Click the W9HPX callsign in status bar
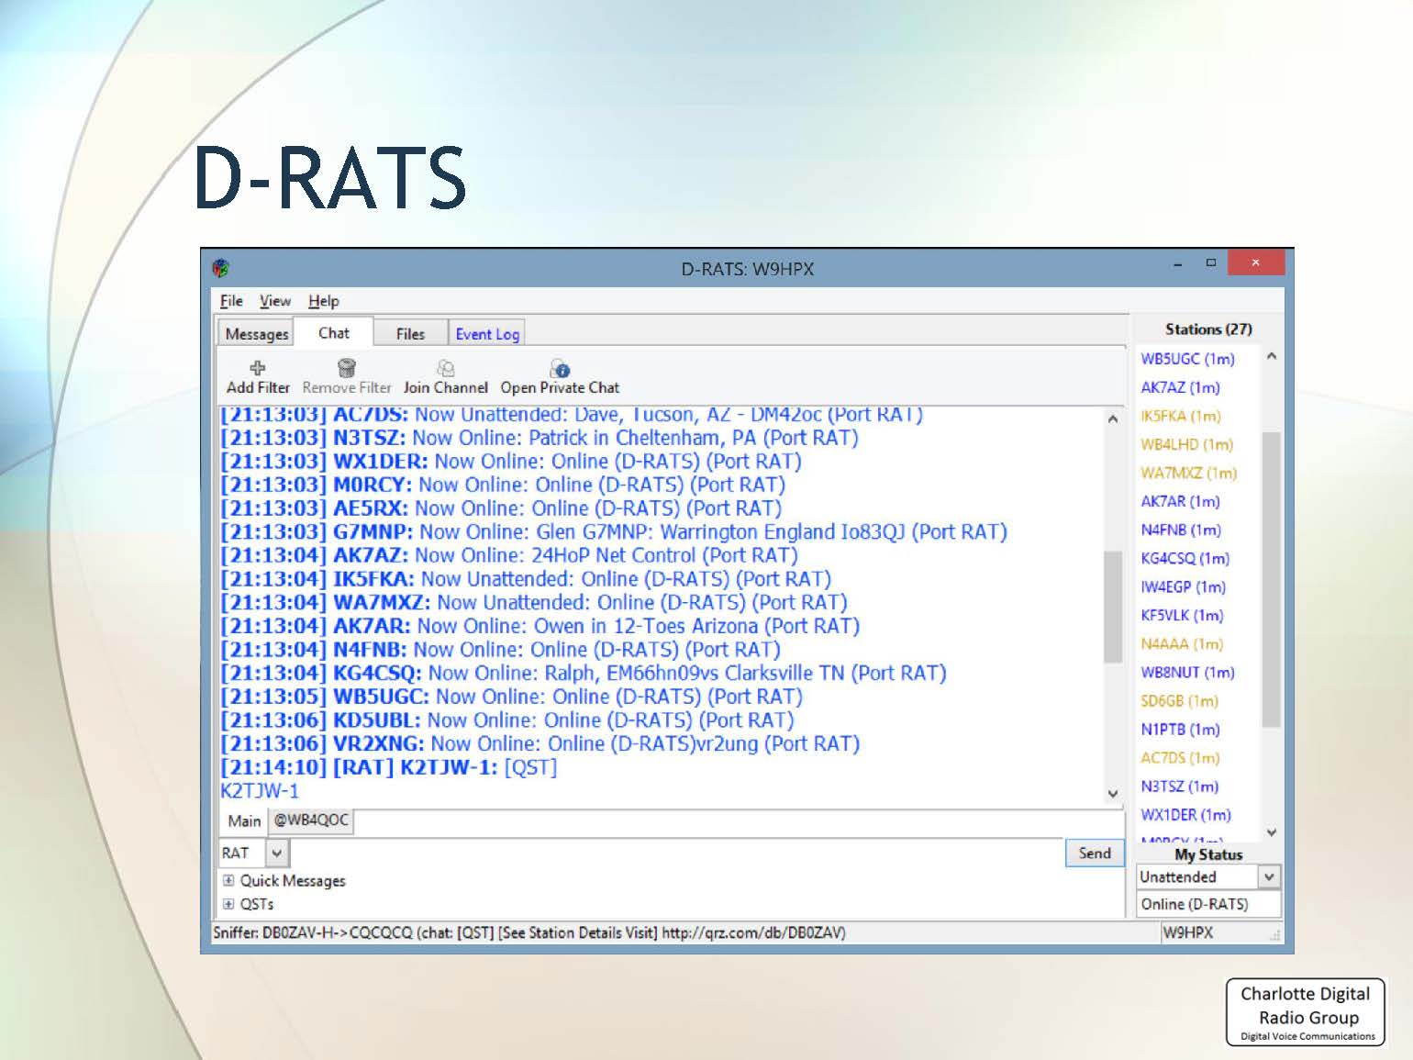This screenshot has height=1060, width=1413. pyautogui.click(x=1188, y=932)
